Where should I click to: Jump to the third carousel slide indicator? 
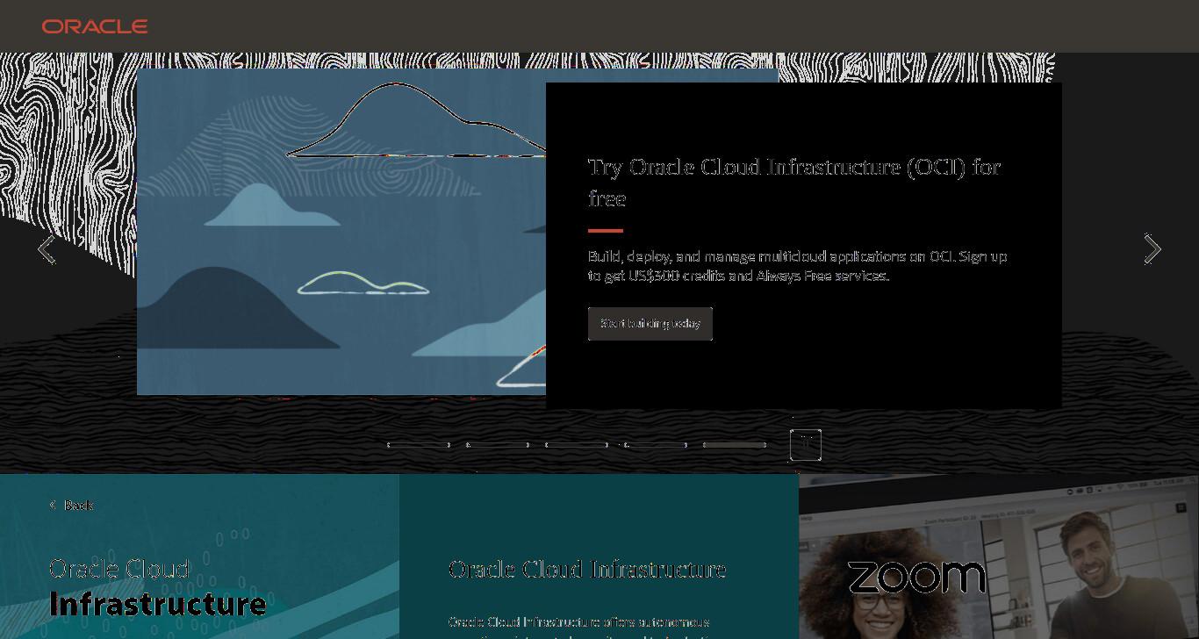(577, 445)
